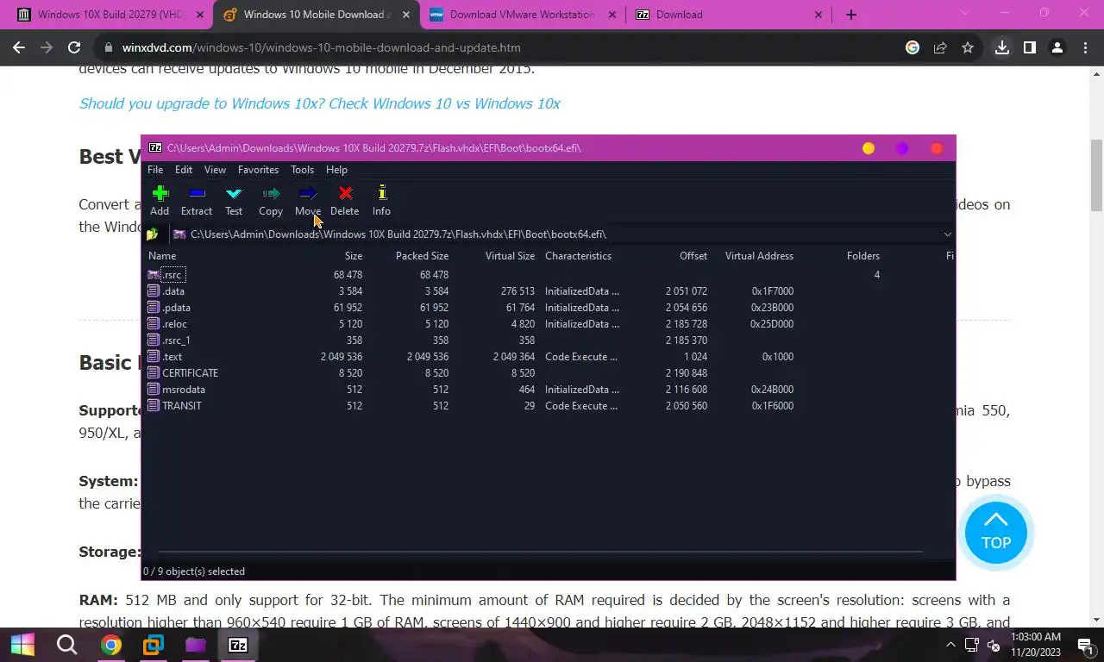1104x662 pixels.
Task: Select the .rsrc folder icon
Action: pos(154,275)
